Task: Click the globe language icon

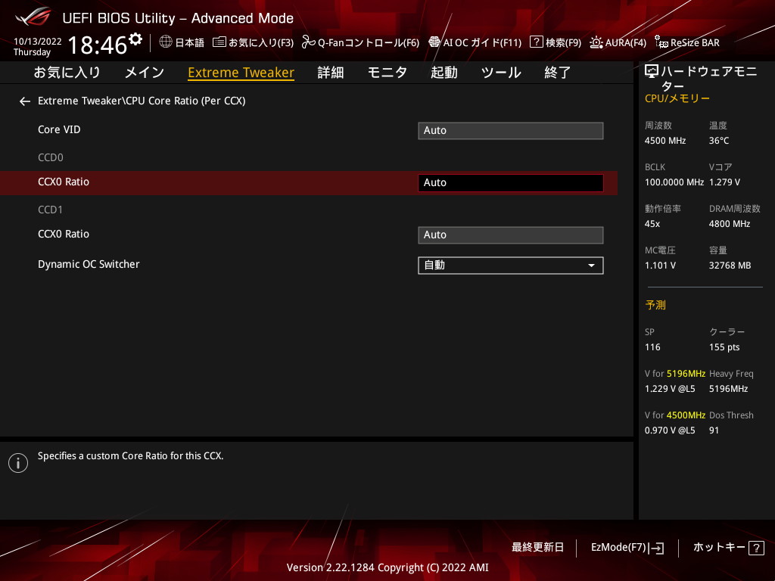Action: [166, 42]
